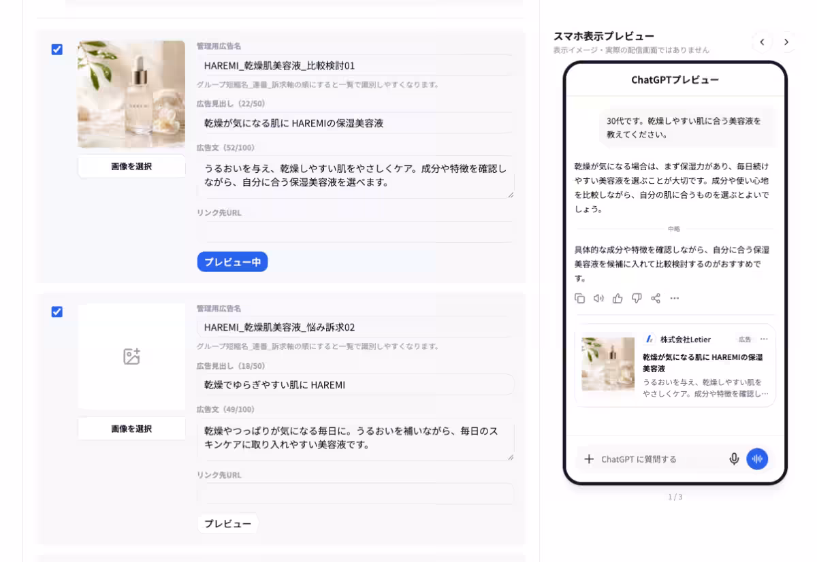Screen dimensions: 817x562
Task: Click the thumbs-down icon in preview
Action: (637, 298)
